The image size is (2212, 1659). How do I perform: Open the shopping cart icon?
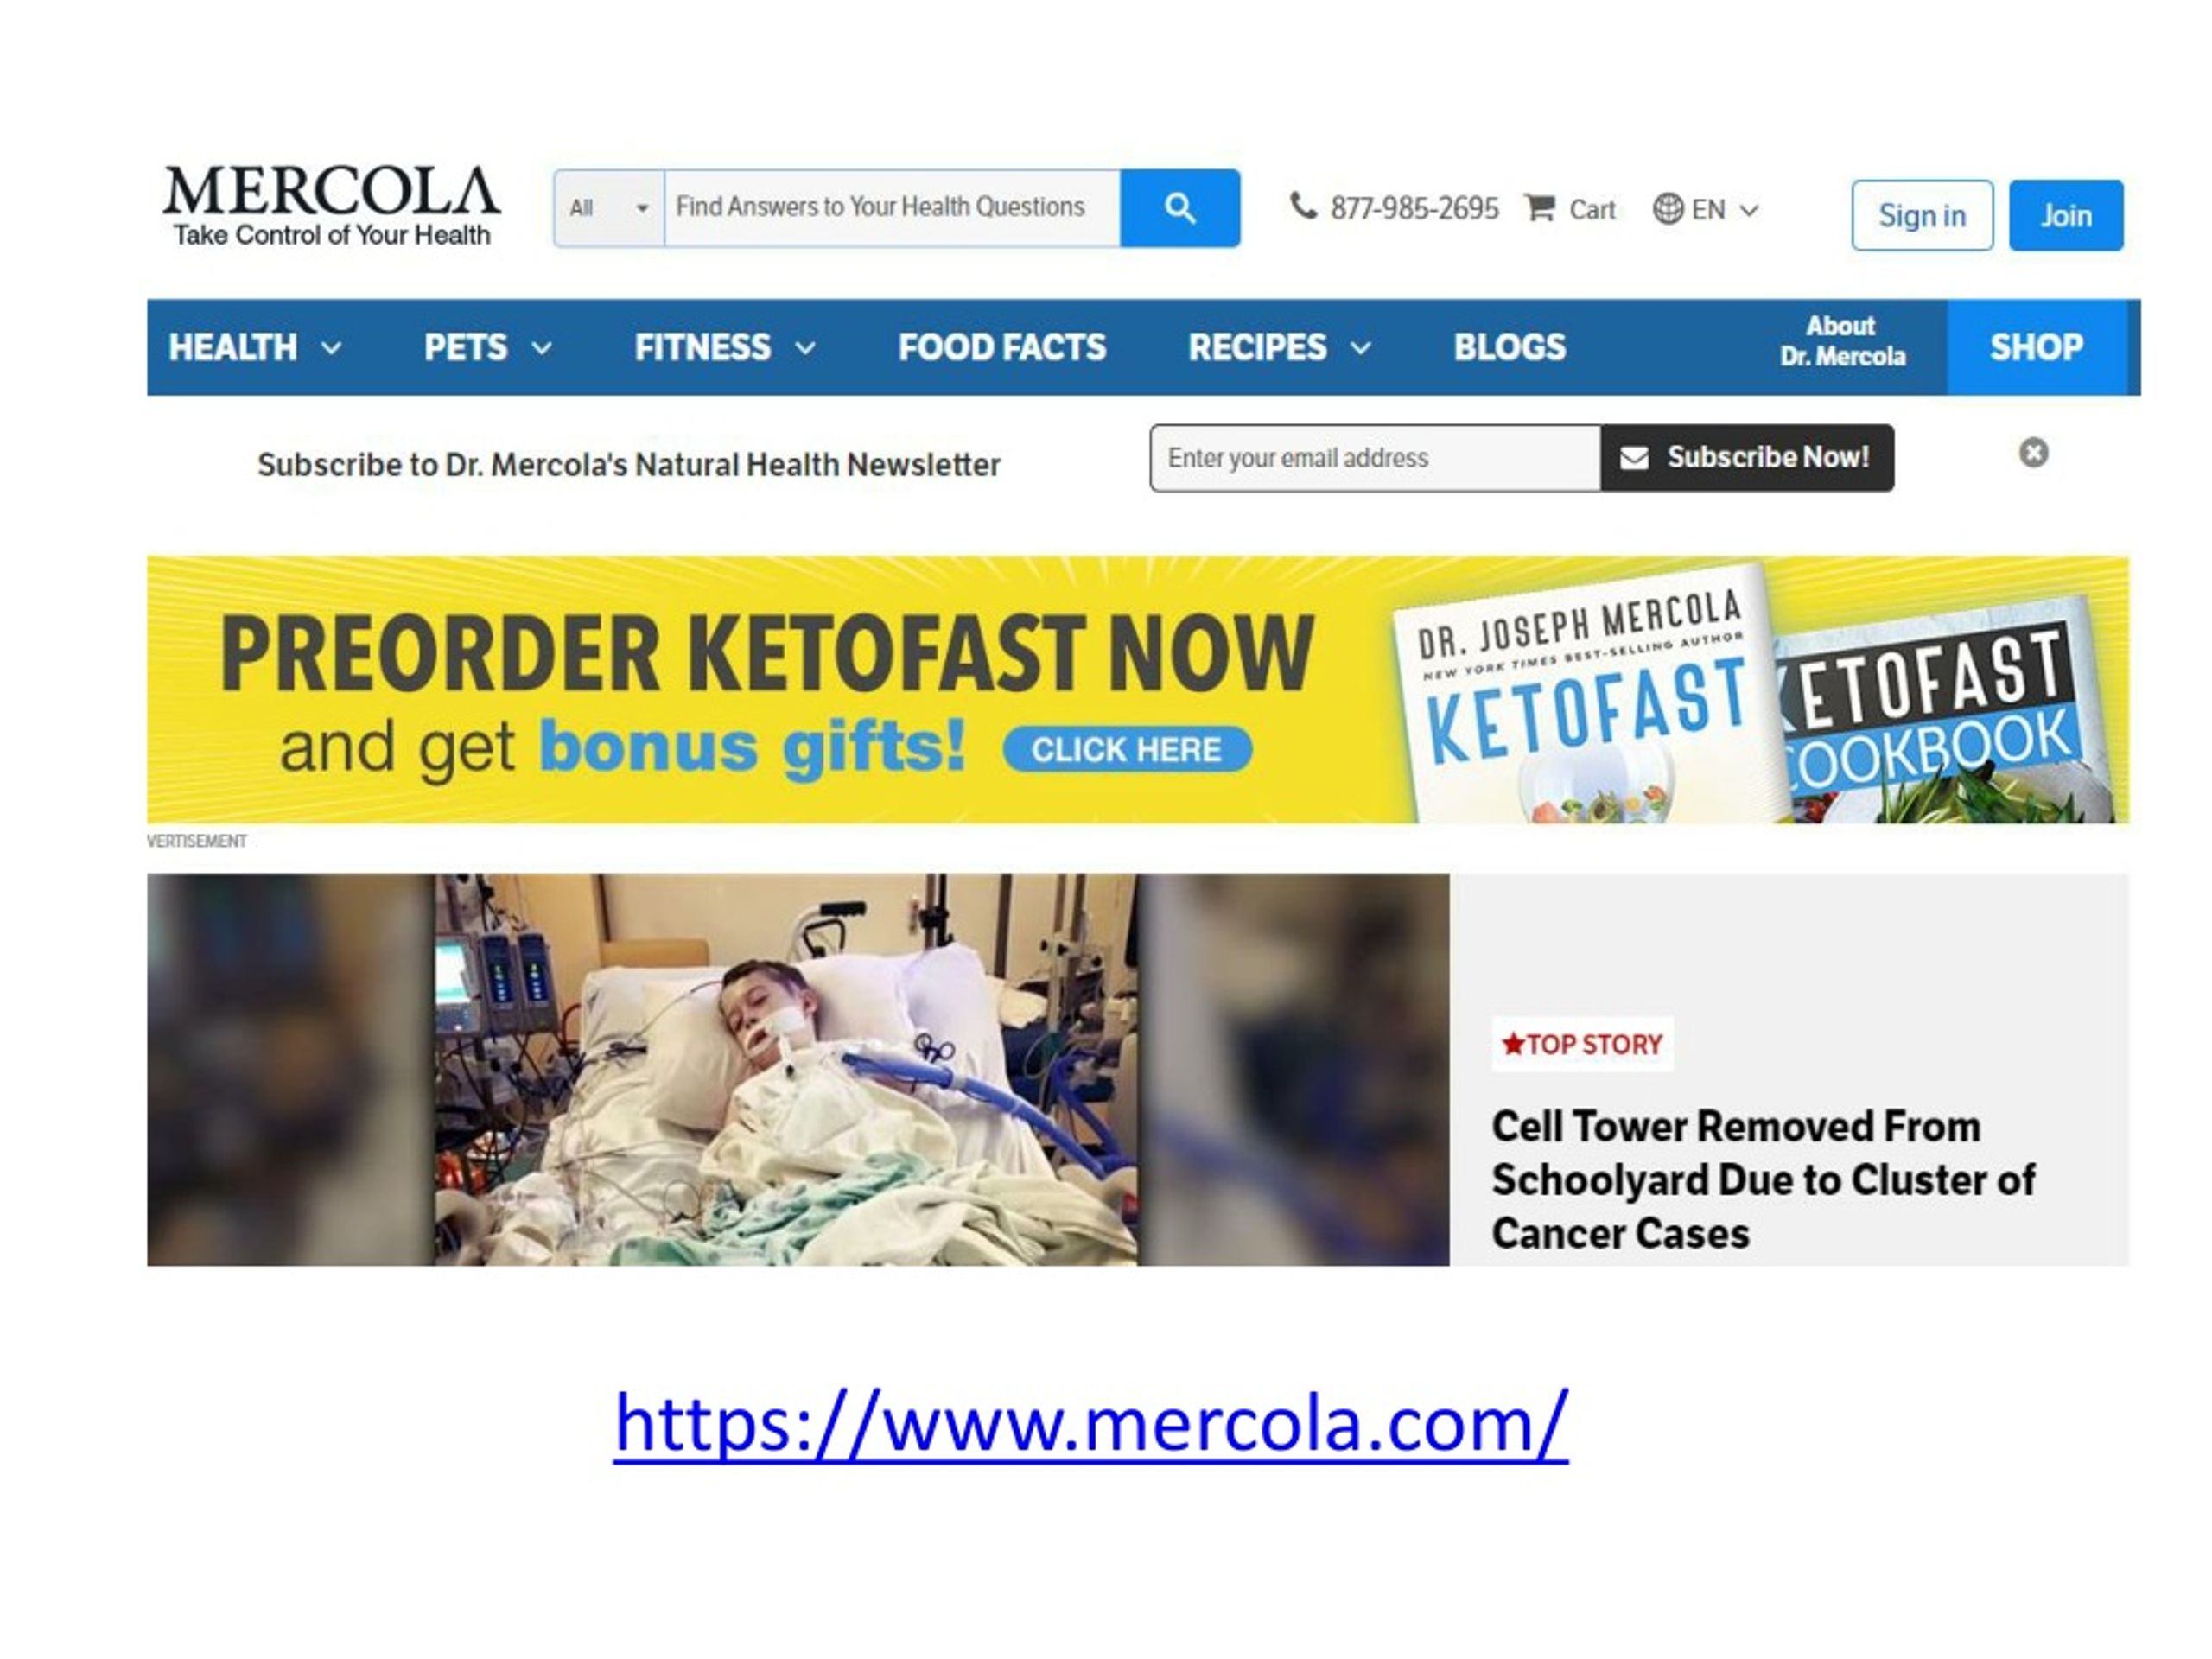click(1540, 208)
